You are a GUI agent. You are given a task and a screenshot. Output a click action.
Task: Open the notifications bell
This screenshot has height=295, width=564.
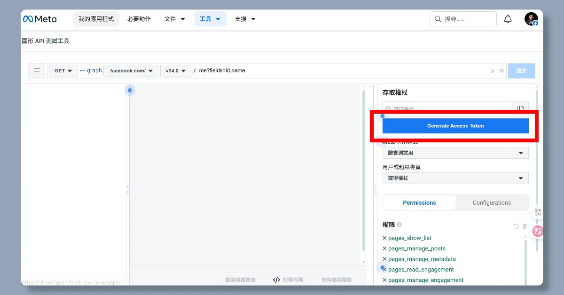(x=508, y=19)
